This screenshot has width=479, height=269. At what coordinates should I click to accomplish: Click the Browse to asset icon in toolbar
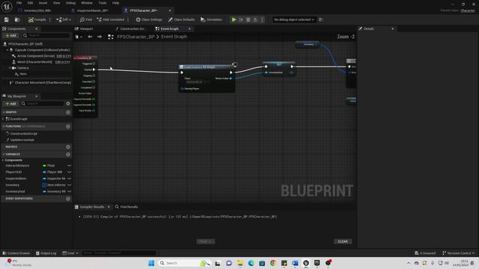[x=17, y=19]
